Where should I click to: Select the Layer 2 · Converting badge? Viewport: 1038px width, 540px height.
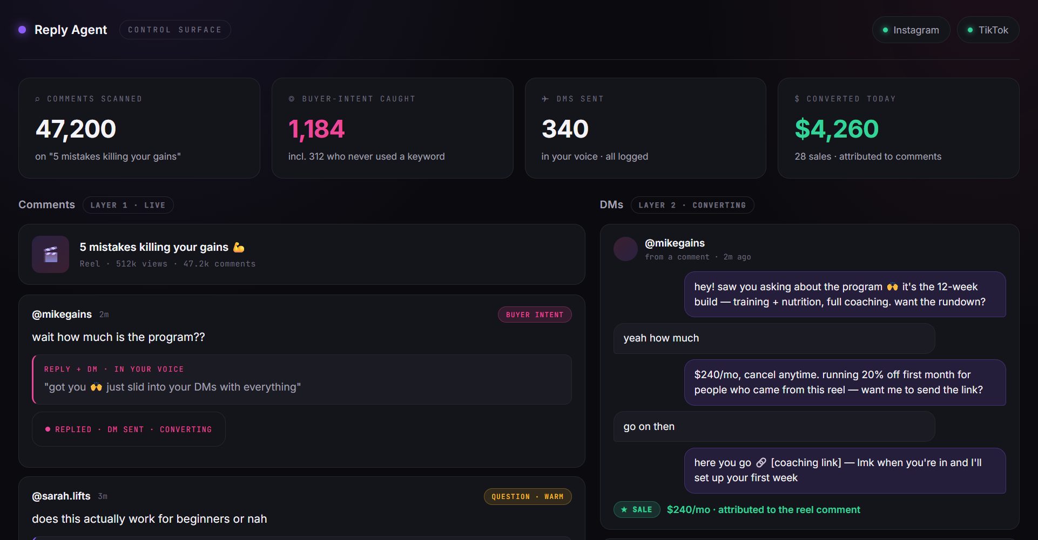click(x=692, y=205)
